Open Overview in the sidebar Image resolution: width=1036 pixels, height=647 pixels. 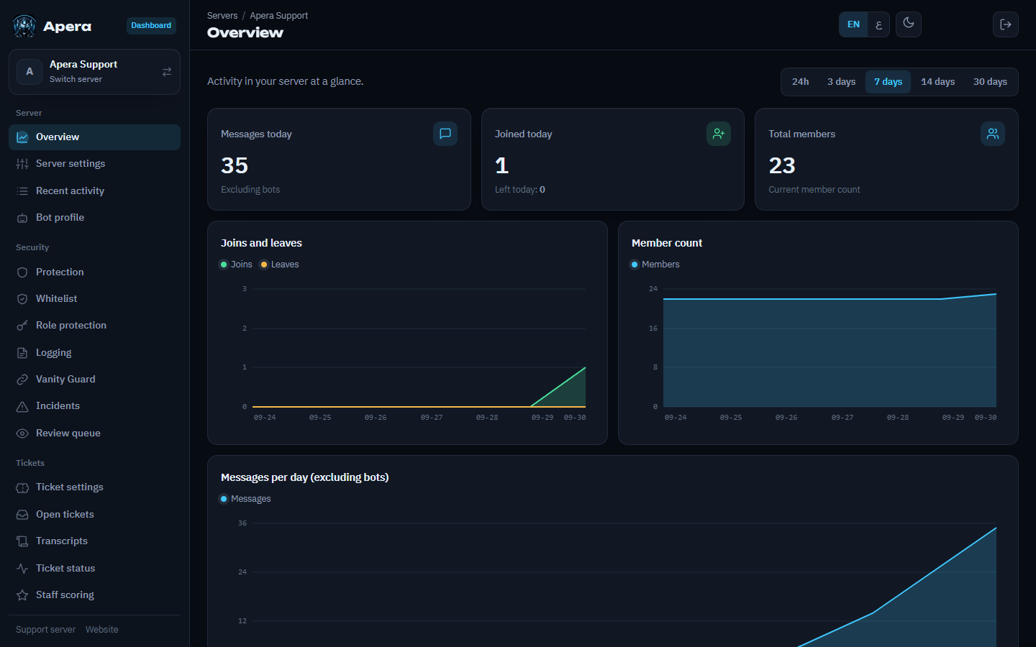click(x=94, y=137)
